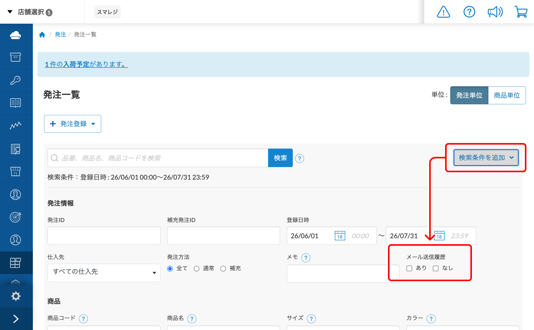Image resolution: width=534 pixels, height=330 pixels.
Task: Open the start date calendar icon
Action: click(x=340, y=236)
